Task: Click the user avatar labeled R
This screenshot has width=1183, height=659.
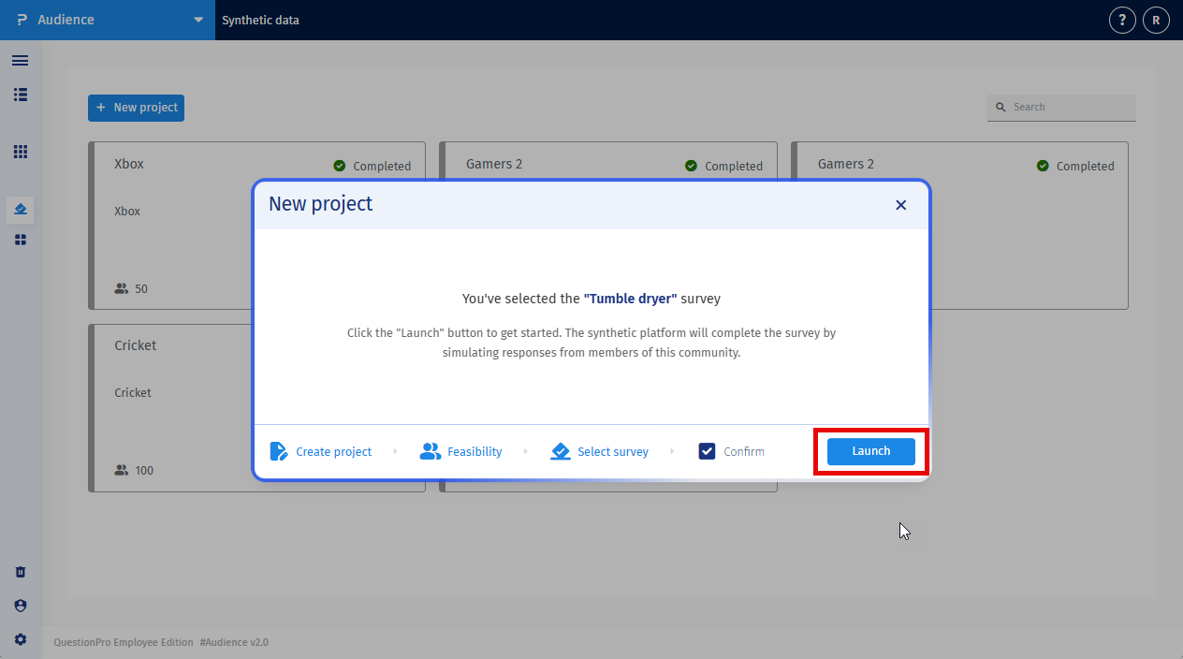Action: pos(1156,20)
